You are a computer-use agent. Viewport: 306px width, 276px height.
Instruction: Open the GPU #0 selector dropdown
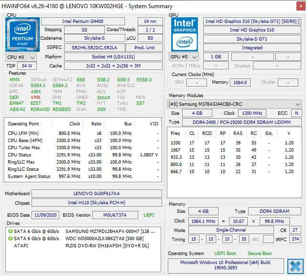[184, 57]
